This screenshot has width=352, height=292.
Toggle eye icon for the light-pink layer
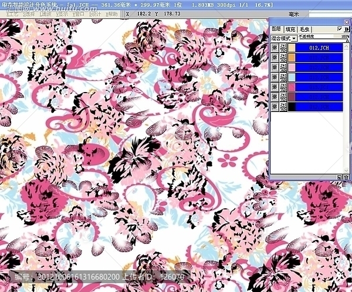(275, 67)
